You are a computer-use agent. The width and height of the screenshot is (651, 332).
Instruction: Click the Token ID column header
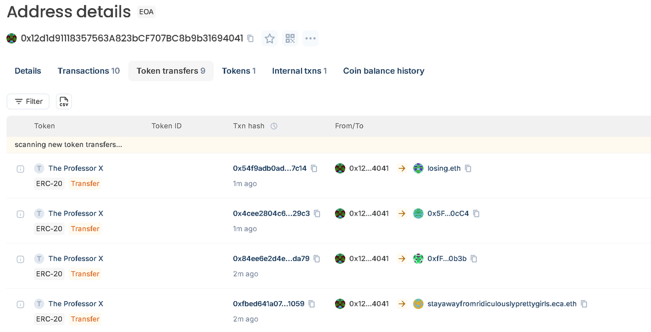click(167, 126)
